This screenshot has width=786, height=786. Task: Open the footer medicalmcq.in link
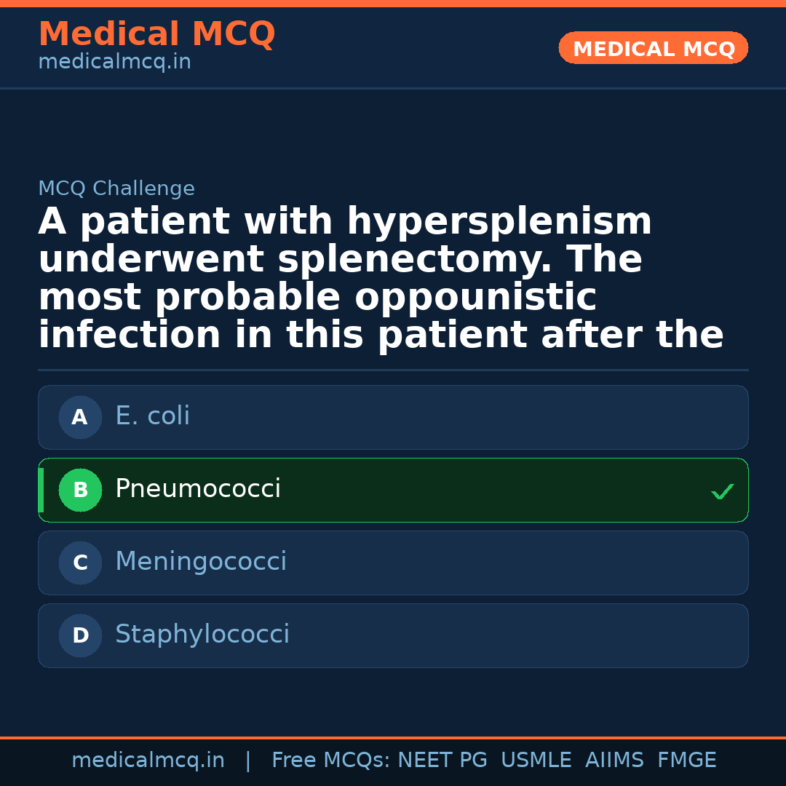[x=148, y=761]
